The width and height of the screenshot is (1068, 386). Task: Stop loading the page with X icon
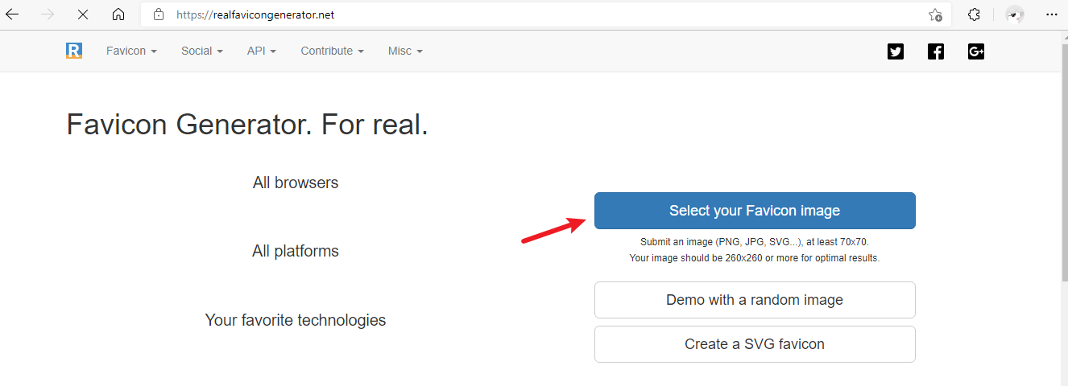point(83,14)
